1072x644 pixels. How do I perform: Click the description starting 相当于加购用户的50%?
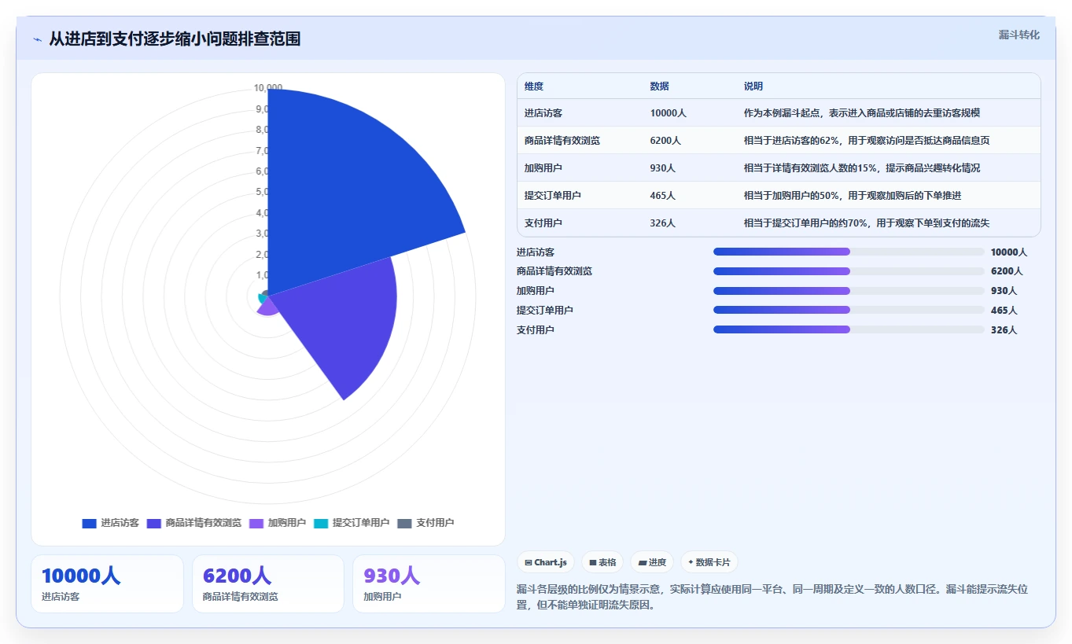pos(853,196)
